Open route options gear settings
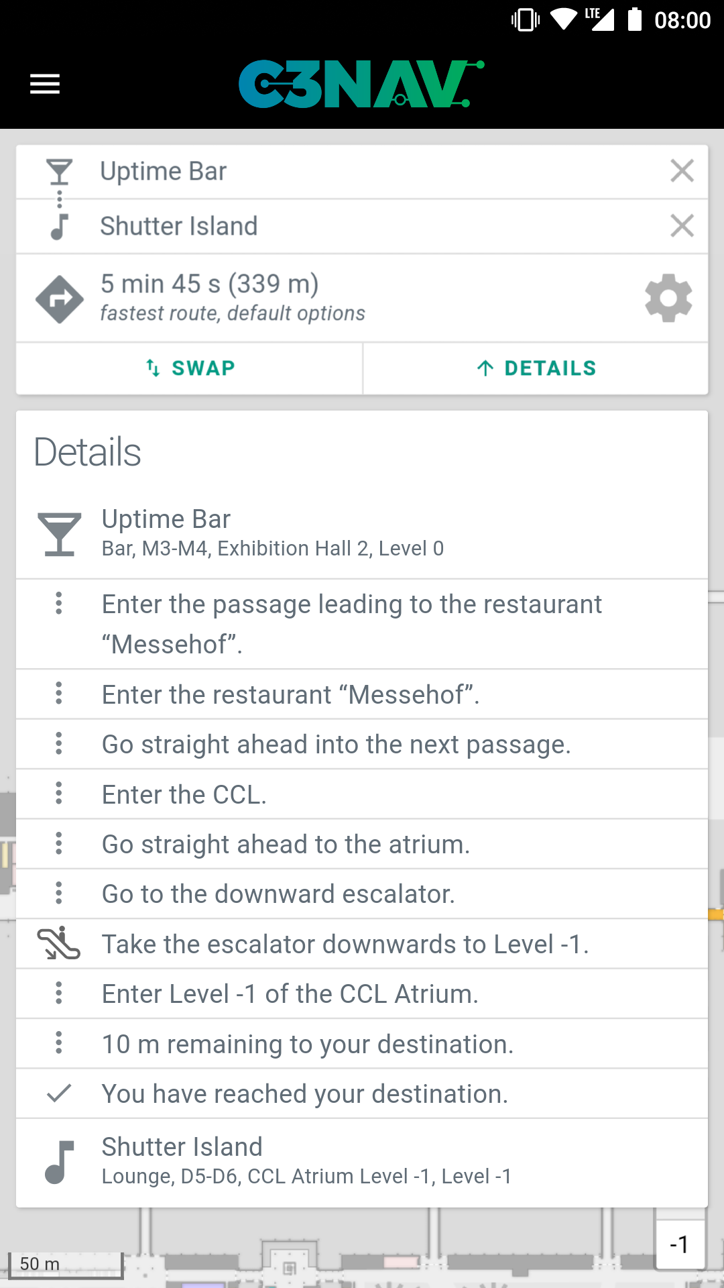The height and width of the screenshot is (1288, 724). 668,299
